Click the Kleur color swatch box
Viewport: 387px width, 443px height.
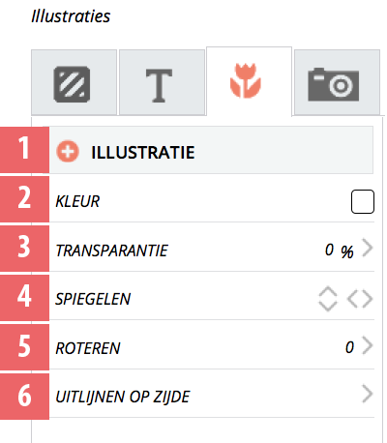pos(363,202)
